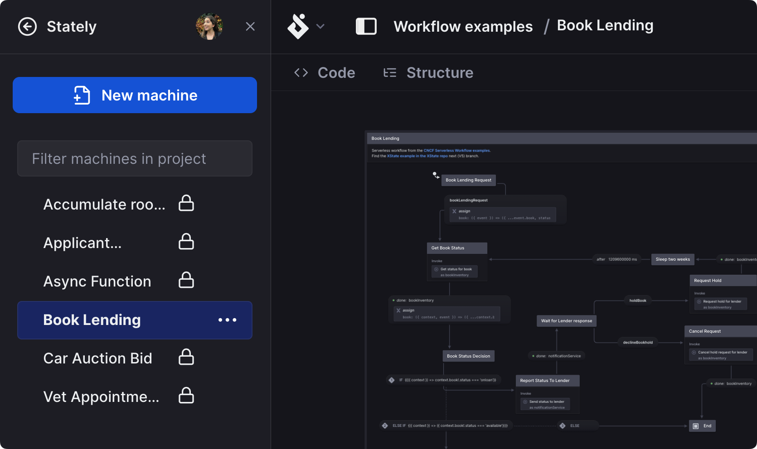
Task: Click the End final state icon
Action: tap(696, 426)
